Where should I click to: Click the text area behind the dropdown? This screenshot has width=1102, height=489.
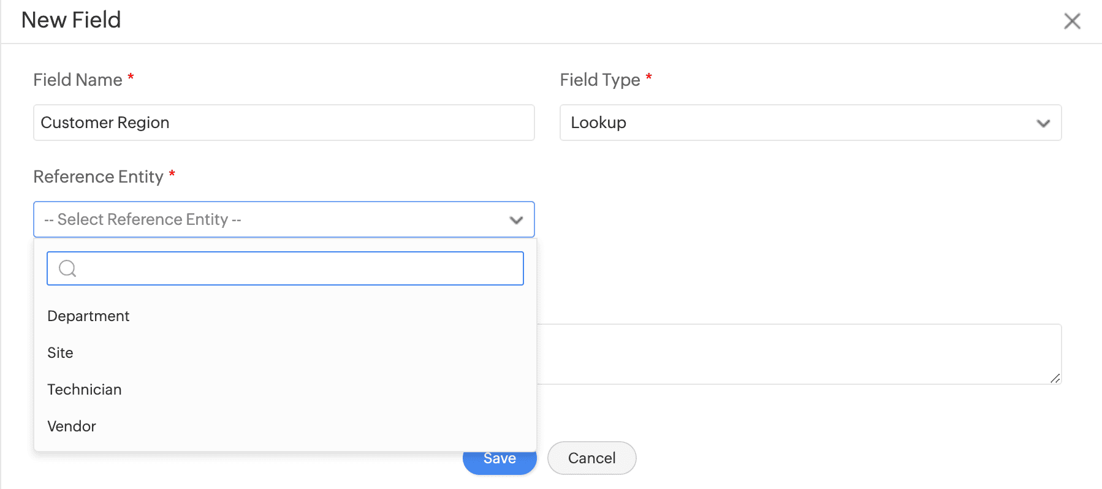(x=797, y=354)
